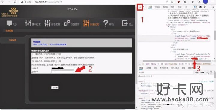Switch to DevTools 源代码 Sources tab
This screenshot has height=110, width=216.
point(165,7)
